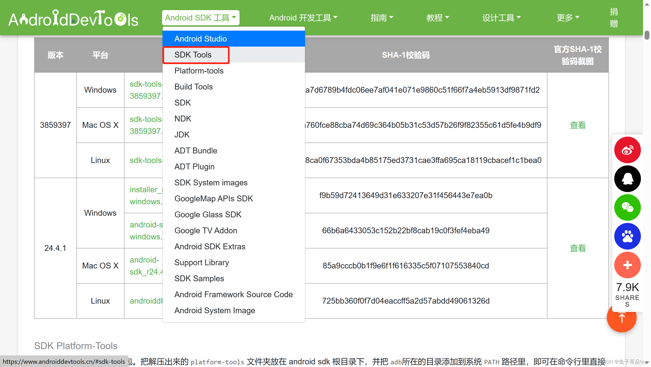Image resolution: width=651 pixels, height=367 pixels.
Task: Click the 平台 column header
Action: 100,55
